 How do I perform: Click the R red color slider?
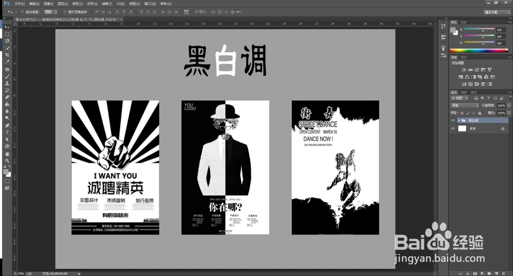click(x=479, y=29)
